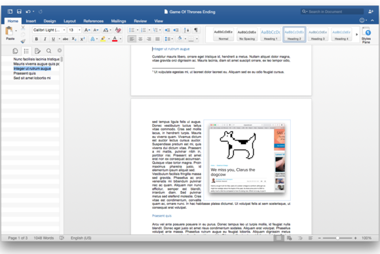This screenshot has height=254, width=380.
Task: Increase font size with the large A icon
Action: [x=87, y=30]
